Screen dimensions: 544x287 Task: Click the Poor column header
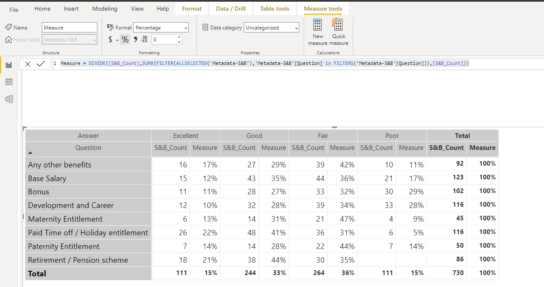coord(392,135)
